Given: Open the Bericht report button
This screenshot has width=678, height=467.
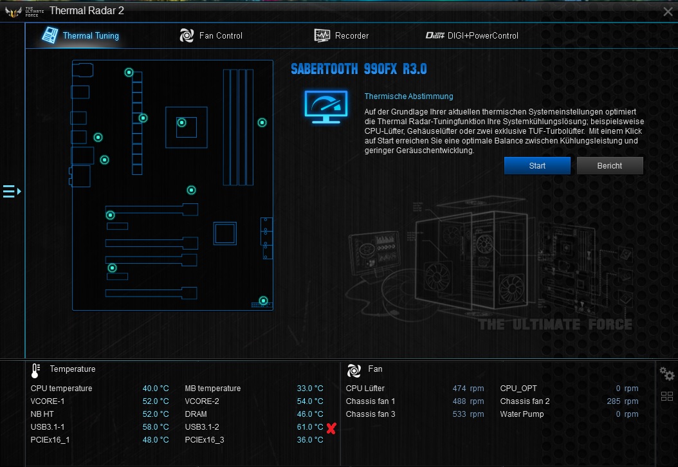Looking at the screenshot, I should [x=610, y=165].
